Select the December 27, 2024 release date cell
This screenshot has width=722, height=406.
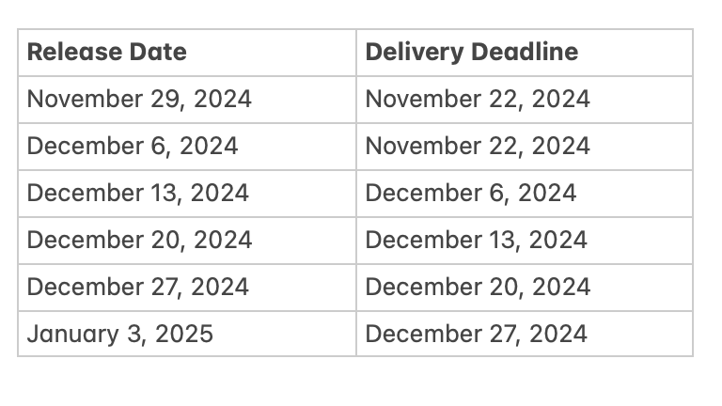click(x=187, y=288)
